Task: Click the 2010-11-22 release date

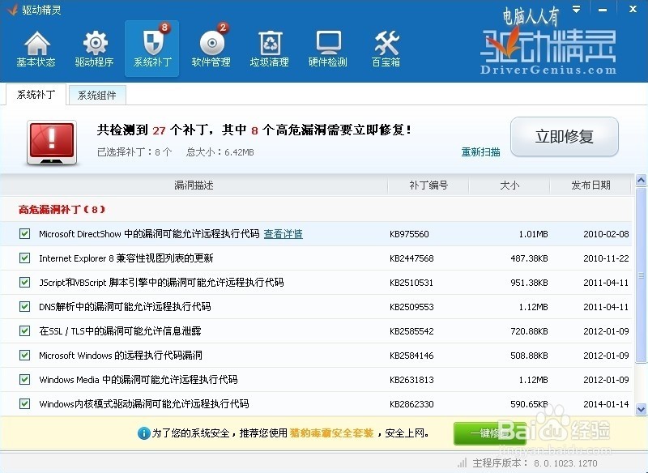Action: (606, 258)
